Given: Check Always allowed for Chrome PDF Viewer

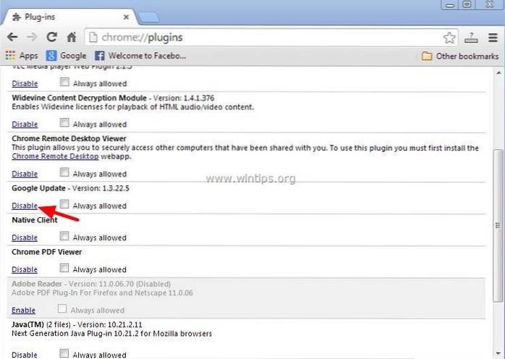Looking at the screenshot, I should coord(65,269).
